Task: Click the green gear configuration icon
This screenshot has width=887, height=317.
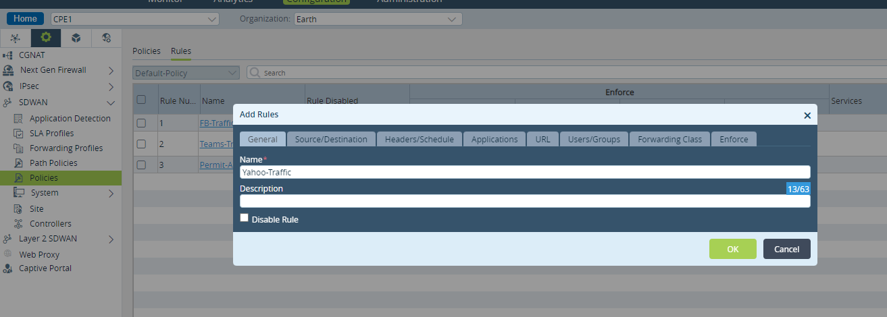Action: 46,38
